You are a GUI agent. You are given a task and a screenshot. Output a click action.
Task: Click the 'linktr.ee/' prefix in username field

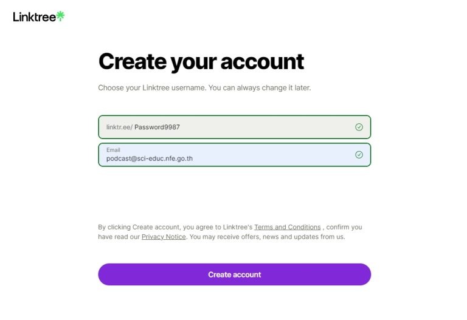119,127
